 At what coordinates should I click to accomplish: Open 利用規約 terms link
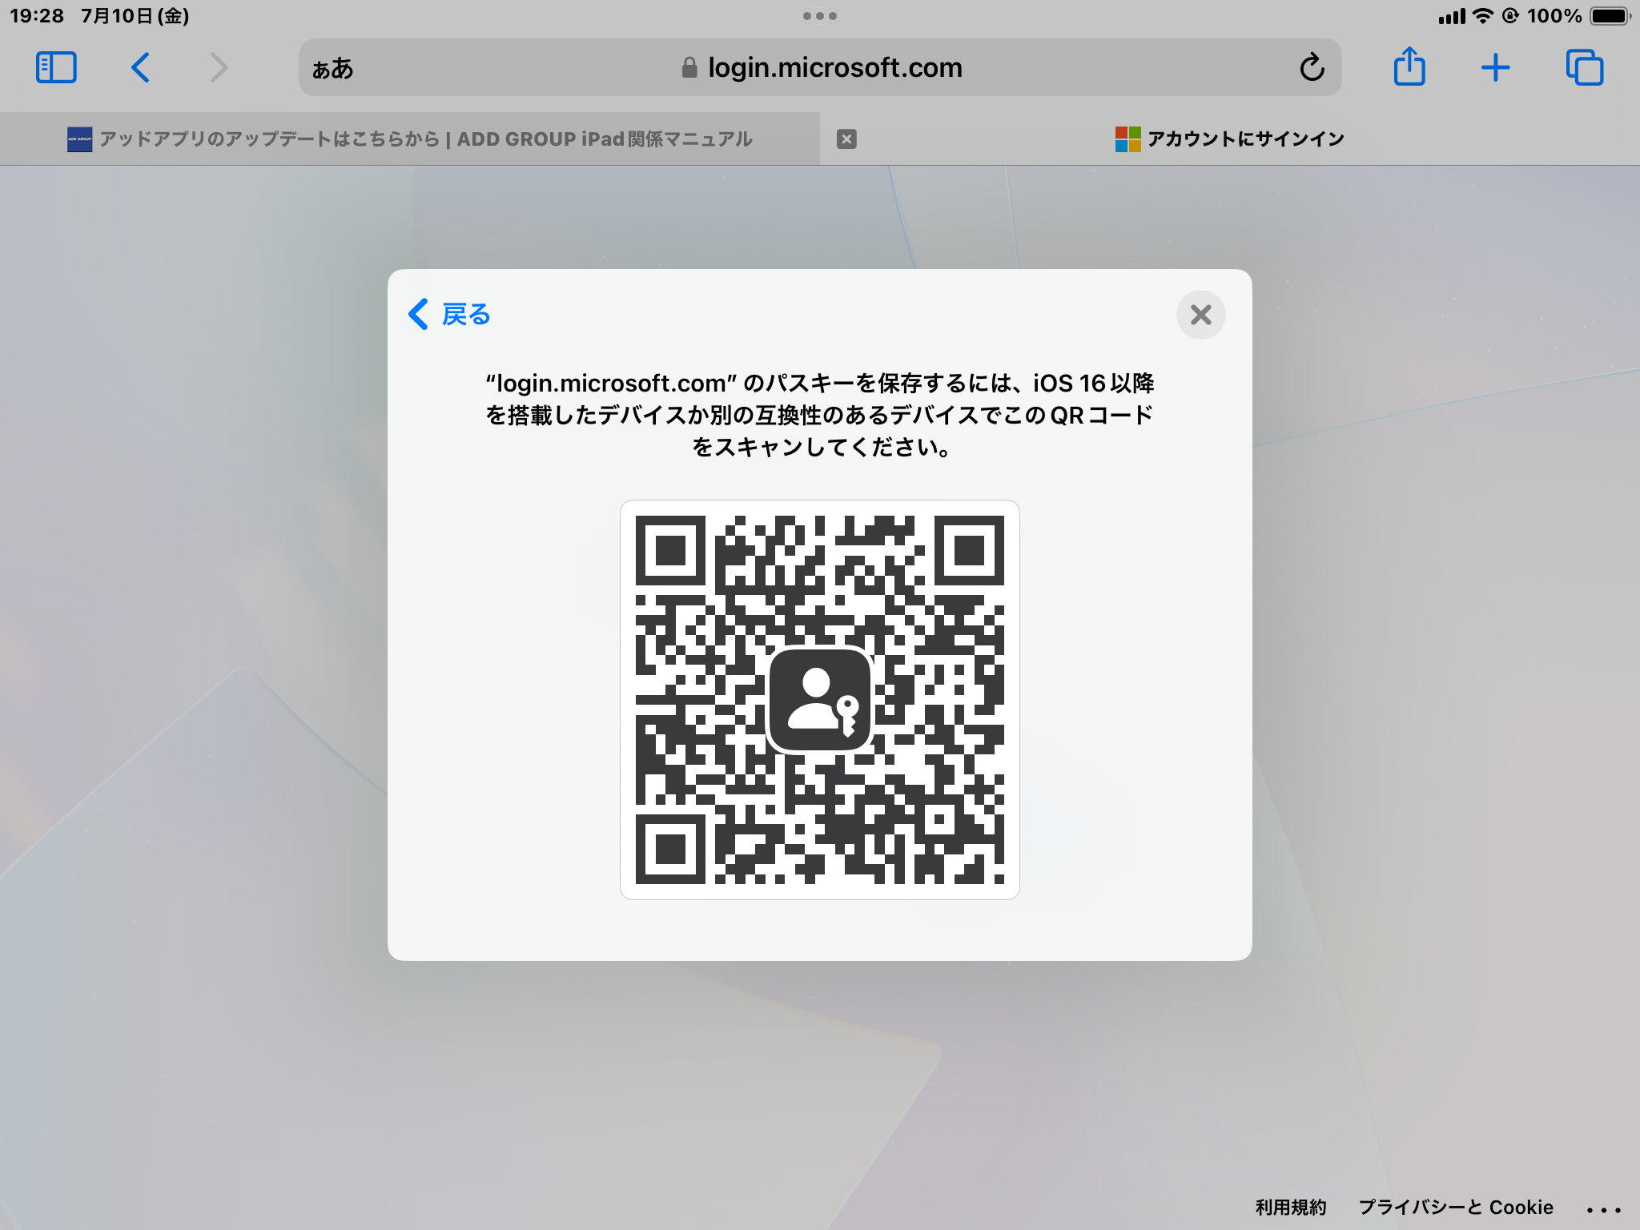click(1291, 1208)
